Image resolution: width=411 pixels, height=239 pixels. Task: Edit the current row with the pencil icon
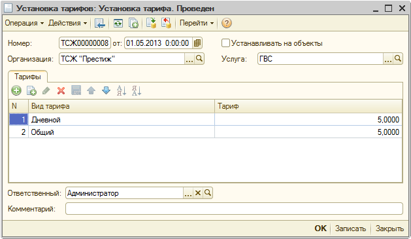point(46,90)
